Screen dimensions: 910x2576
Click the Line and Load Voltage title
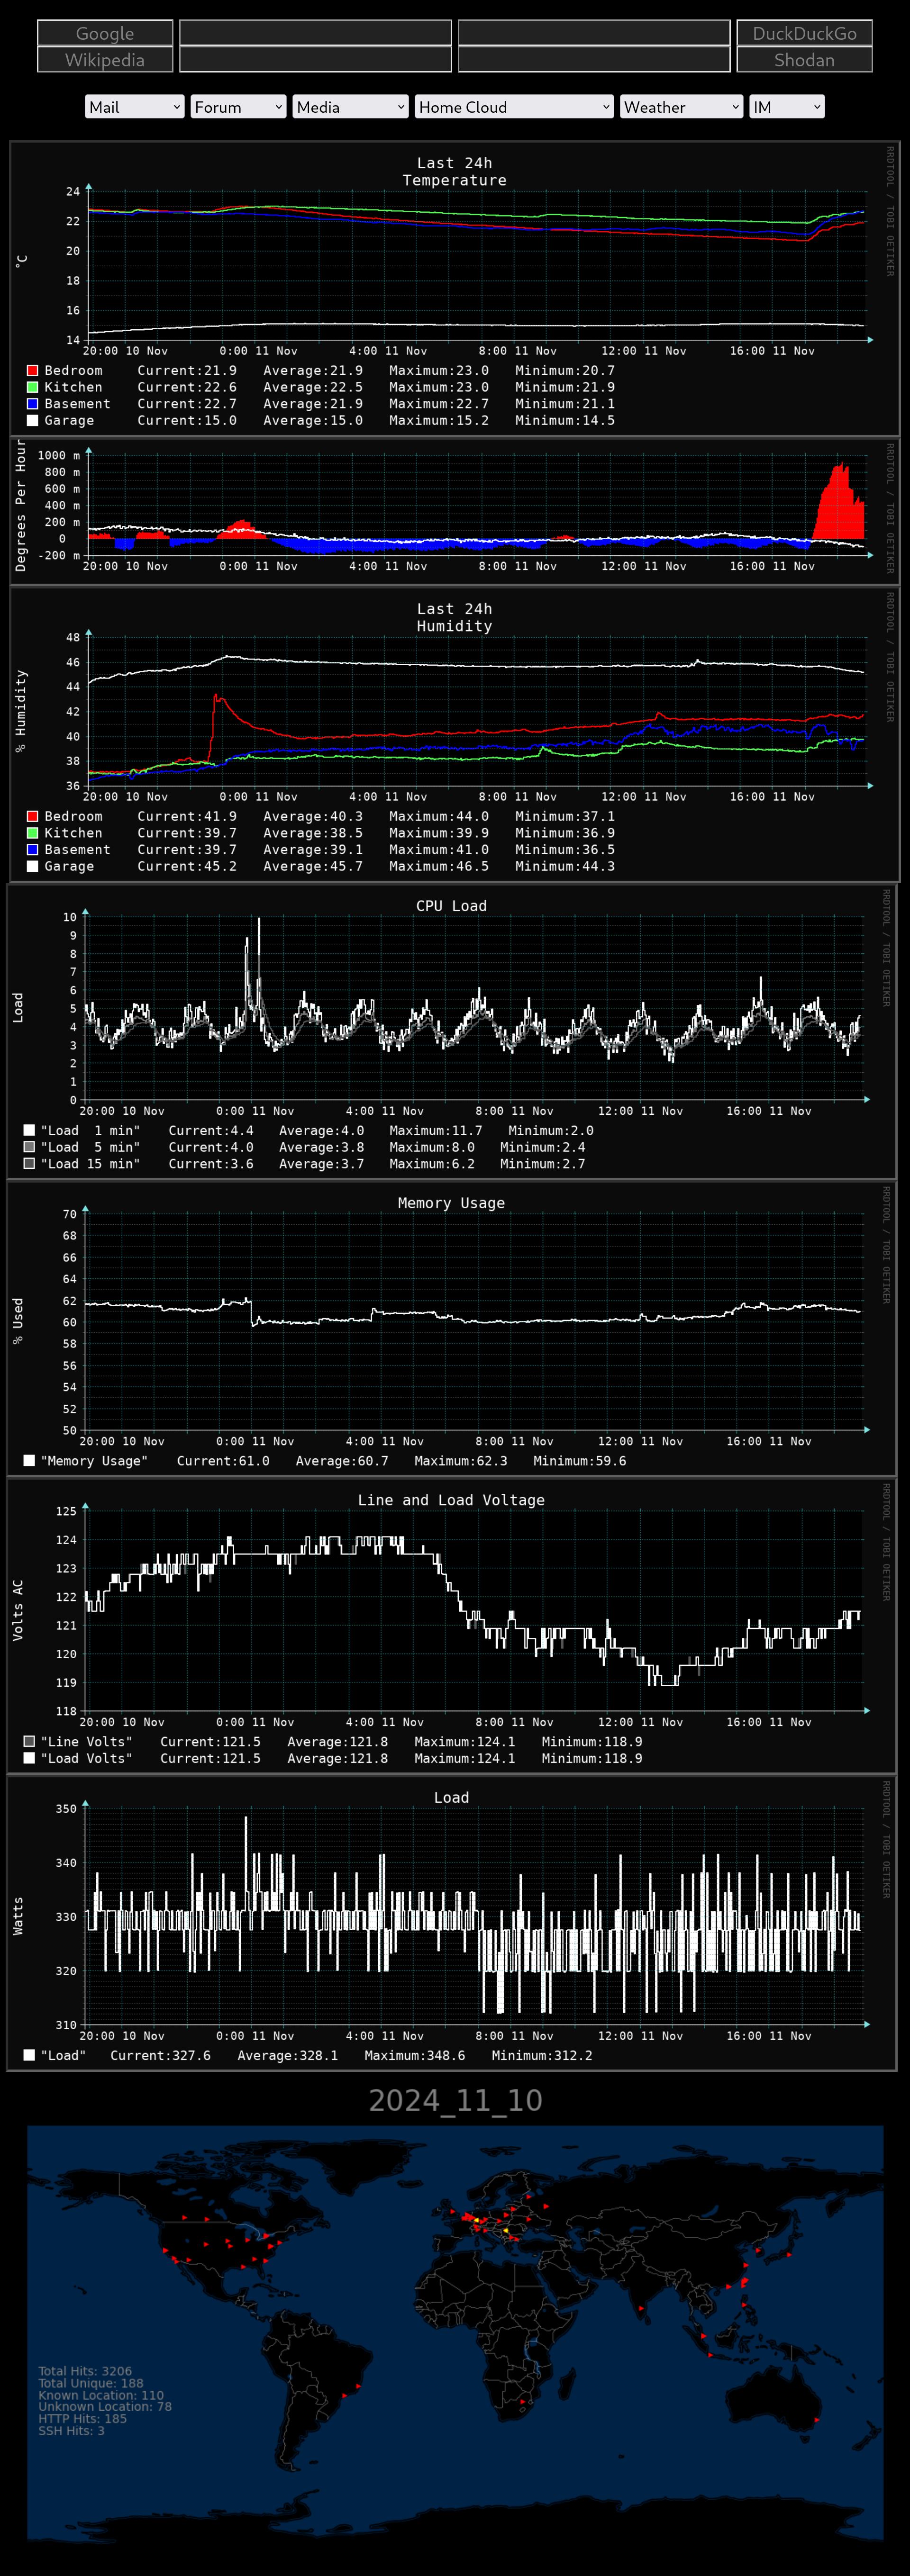pyautogui.click(x=451, y=1500)
